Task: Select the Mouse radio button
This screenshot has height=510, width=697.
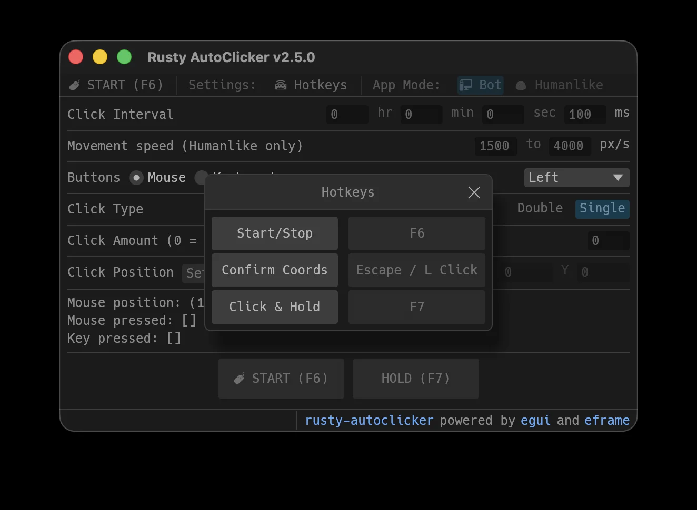Action: pyautogui.click(x=136, y=178)
